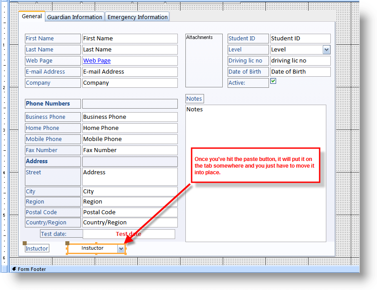Select the Date of Birth text box

(300, 71)
